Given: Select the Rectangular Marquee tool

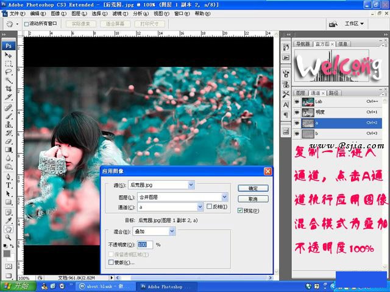Looking at the screenshot, I should point(8,63).
